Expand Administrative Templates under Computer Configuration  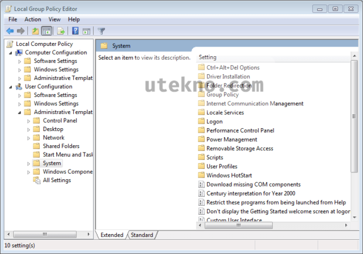(19, 79)
